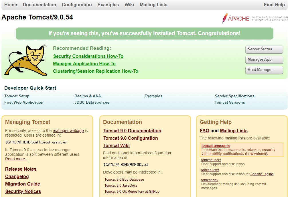The width and height of the screenshot is (288, 197).
Task: Open the Manager App button
Action: point(264,60)
